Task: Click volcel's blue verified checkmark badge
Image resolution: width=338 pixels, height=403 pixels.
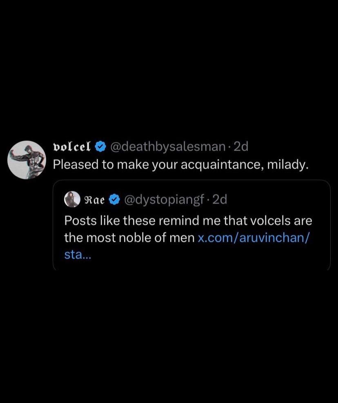Action: point(100,147)
